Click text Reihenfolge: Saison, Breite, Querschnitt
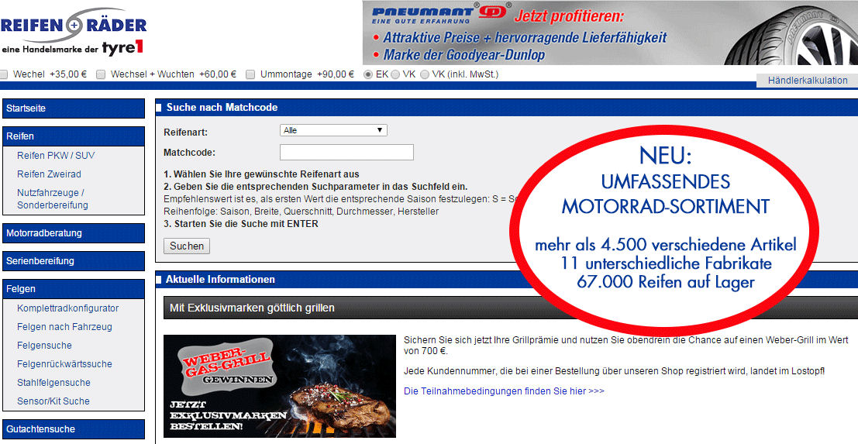The image size is (858, 444). (301, 211)
